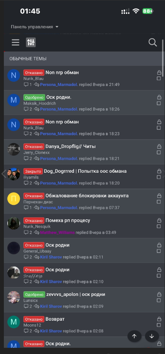Jump to page top with up arrow
Screen dimensions: 165x354
[134, 336]
